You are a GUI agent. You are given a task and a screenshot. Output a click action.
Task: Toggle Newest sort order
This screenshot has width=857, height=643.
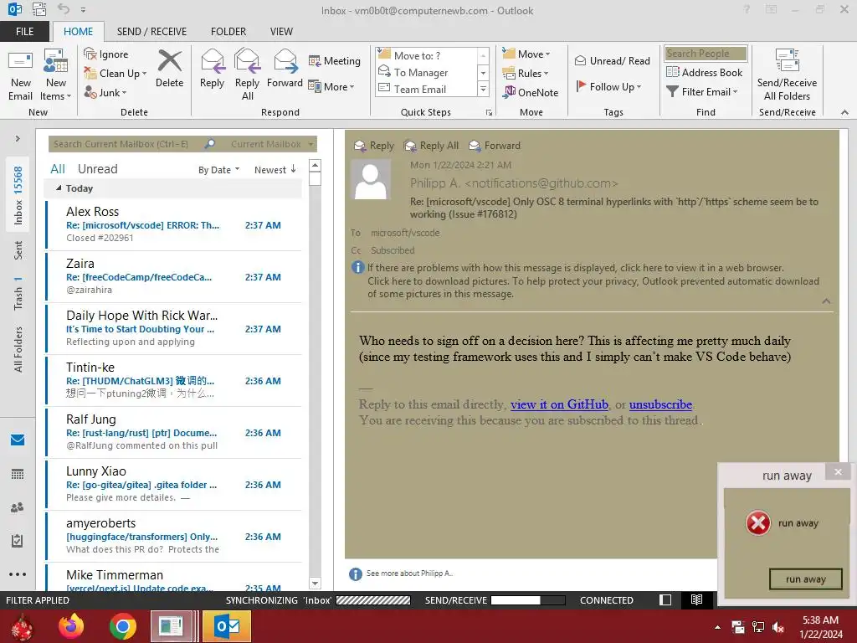tap(275, 169)
